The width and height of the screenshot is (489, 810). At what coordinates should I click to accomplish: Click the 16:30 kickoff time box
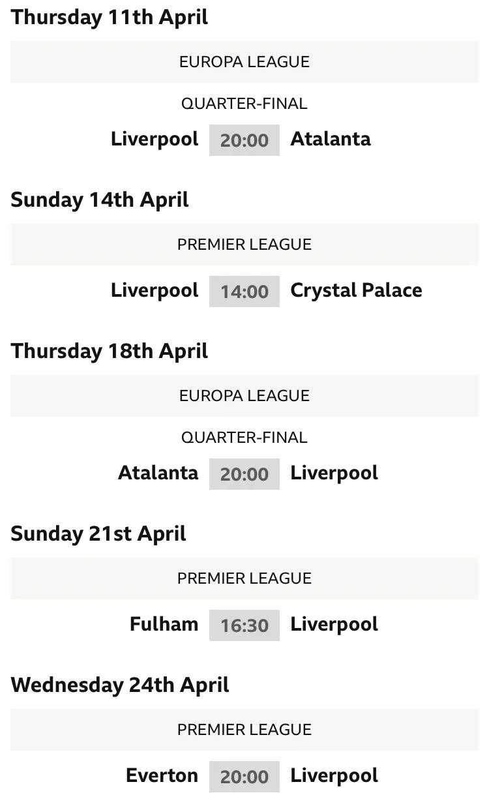tap(244, 625)
